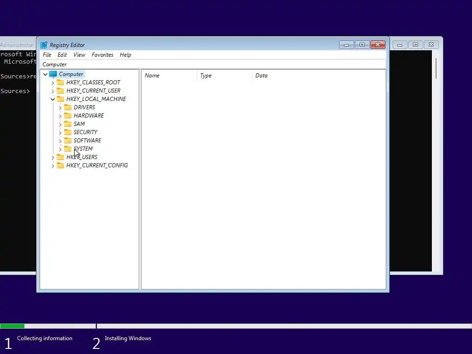Minimize the Registry Editor window
This screenshot has height=354, width=472.
pos(347,45)
